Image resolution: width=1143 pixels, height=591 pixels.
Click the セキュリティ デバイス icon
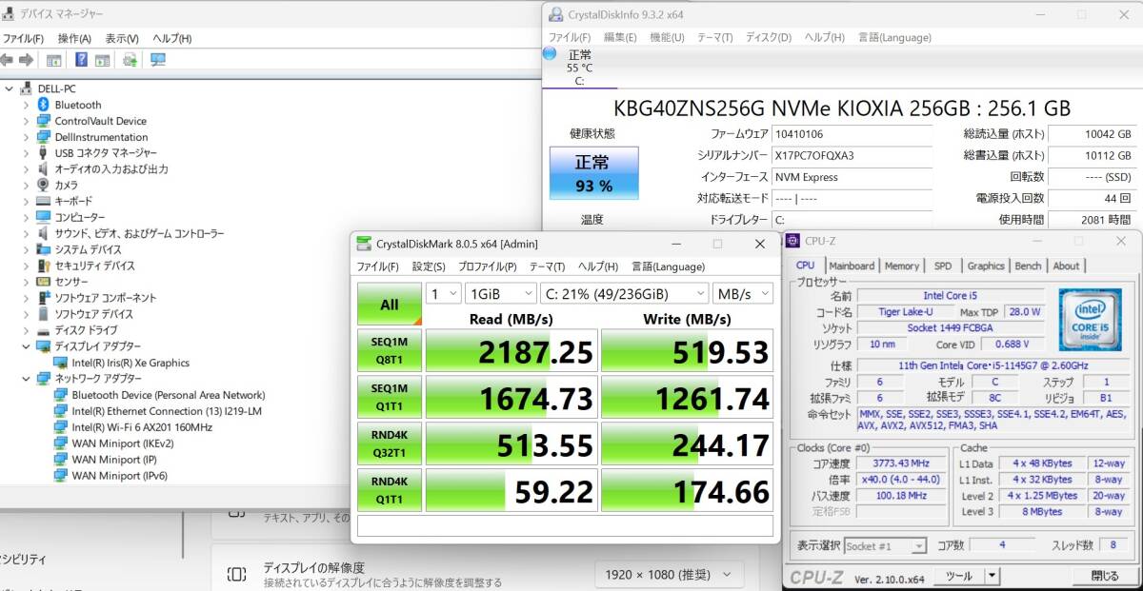(43, 266)
